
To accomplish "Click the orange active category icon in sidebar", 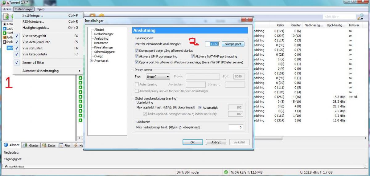I will [5, 37].
